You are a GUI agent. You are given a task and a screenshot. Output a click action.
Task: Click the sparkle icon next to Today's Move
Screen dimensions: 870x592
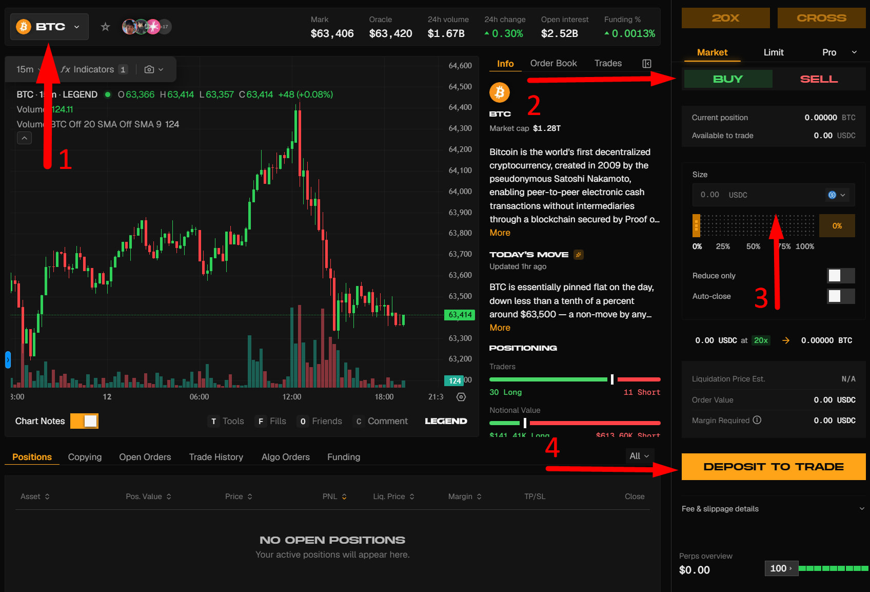[579, 255]
